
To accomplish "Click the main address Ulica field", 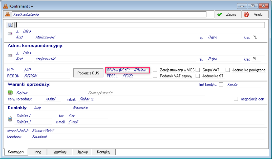I will coord(143,31).
